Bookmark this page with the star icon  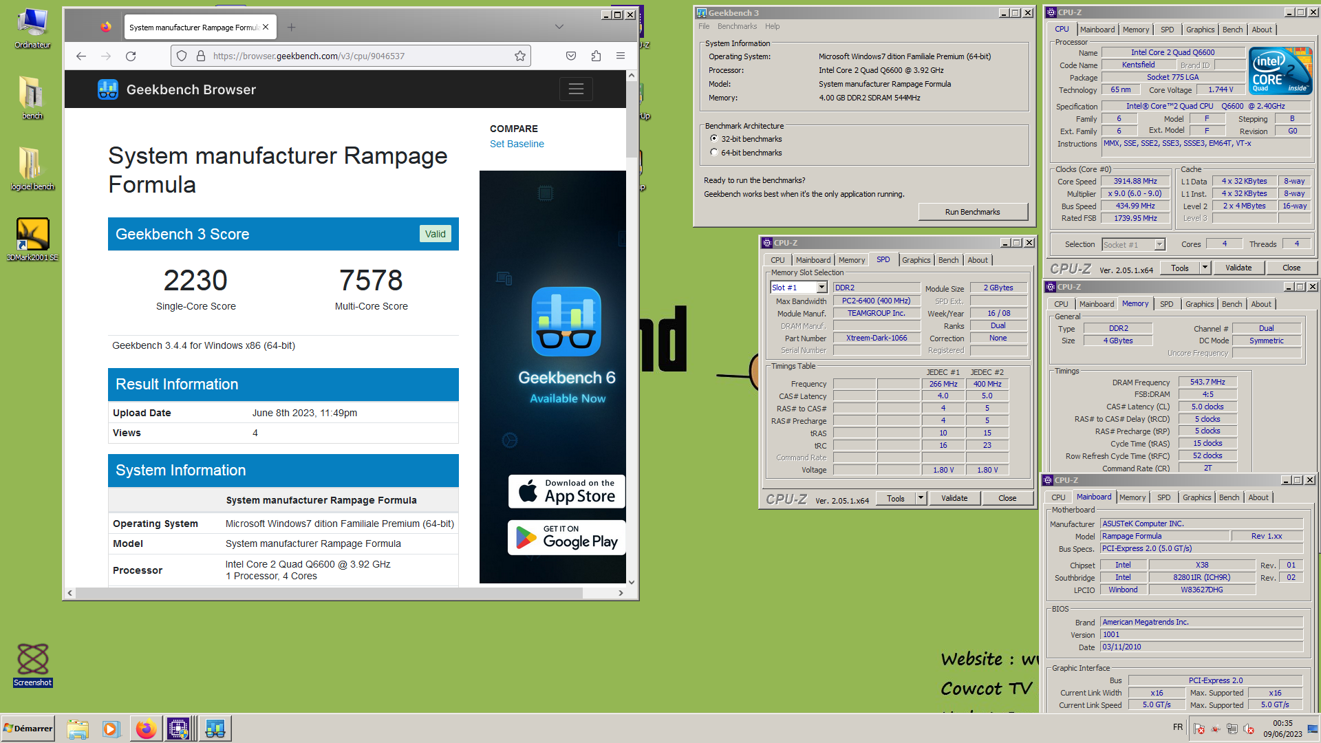(520, 56)
